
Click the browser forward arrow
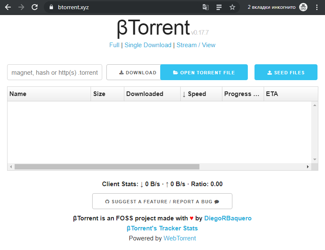coord(21,7)
